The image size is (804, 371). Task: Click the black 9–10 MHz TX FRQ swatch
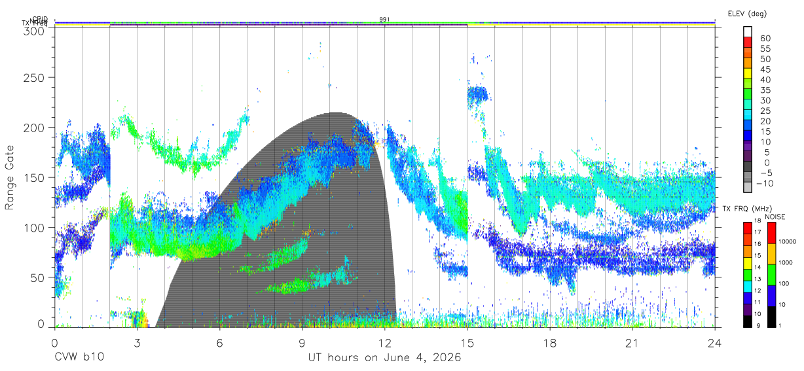pyautogui.click(x=748, y=321)
